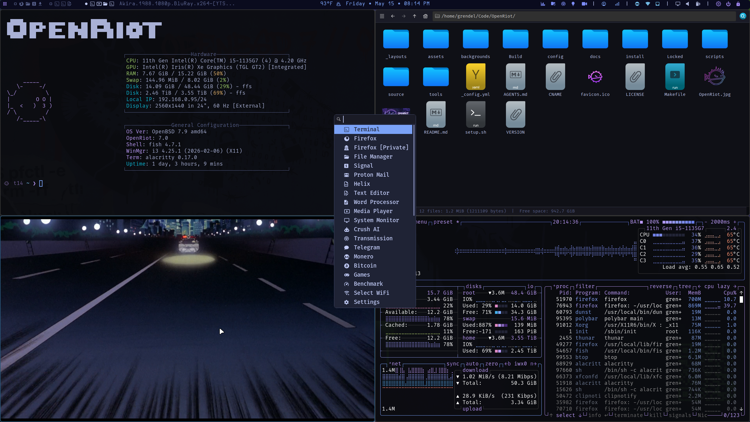Click the monitor display icon in polybar

click(x=678, y=4)
